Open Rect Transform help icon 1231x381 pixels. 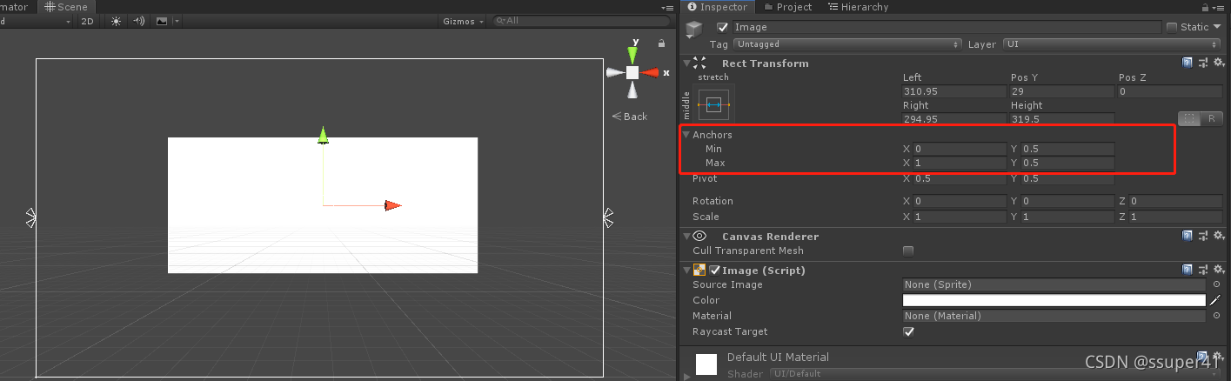click(1188, 63)
